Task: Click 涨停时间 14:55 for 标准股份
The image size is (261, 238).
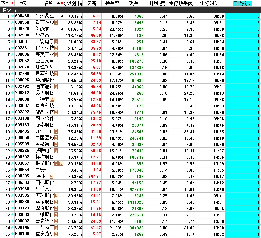Action: tap(219, 157)
